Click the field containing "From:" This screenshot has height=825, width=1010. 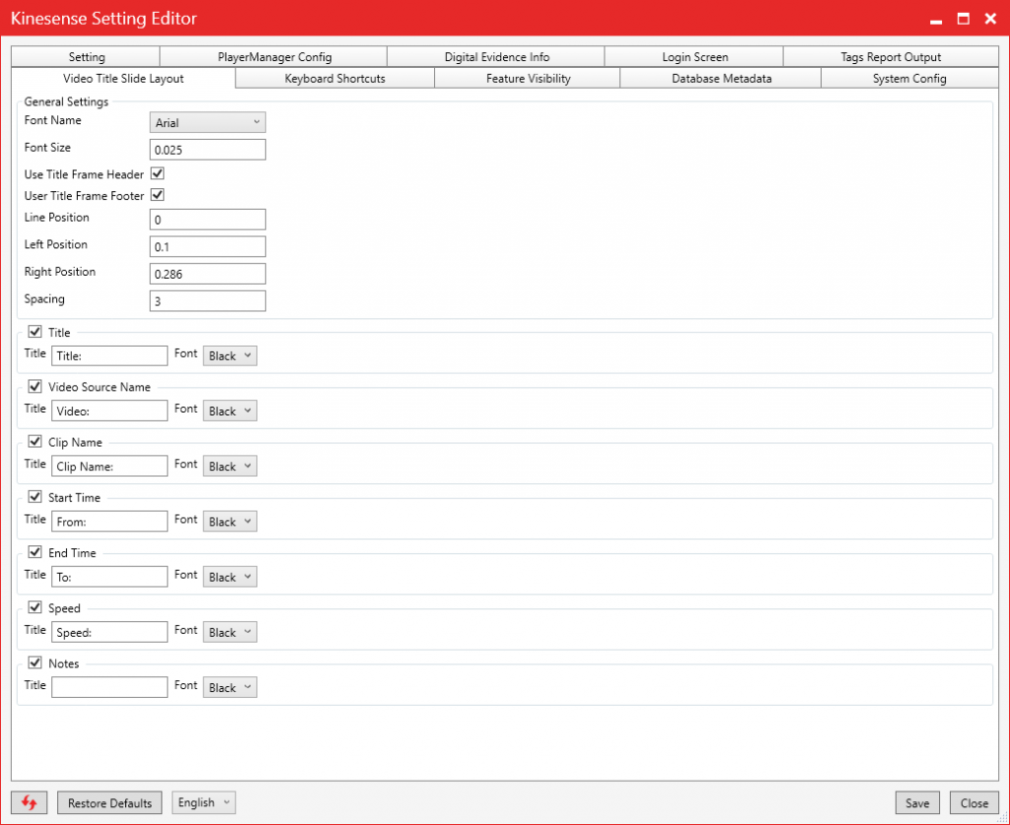(x=109, y=521)
